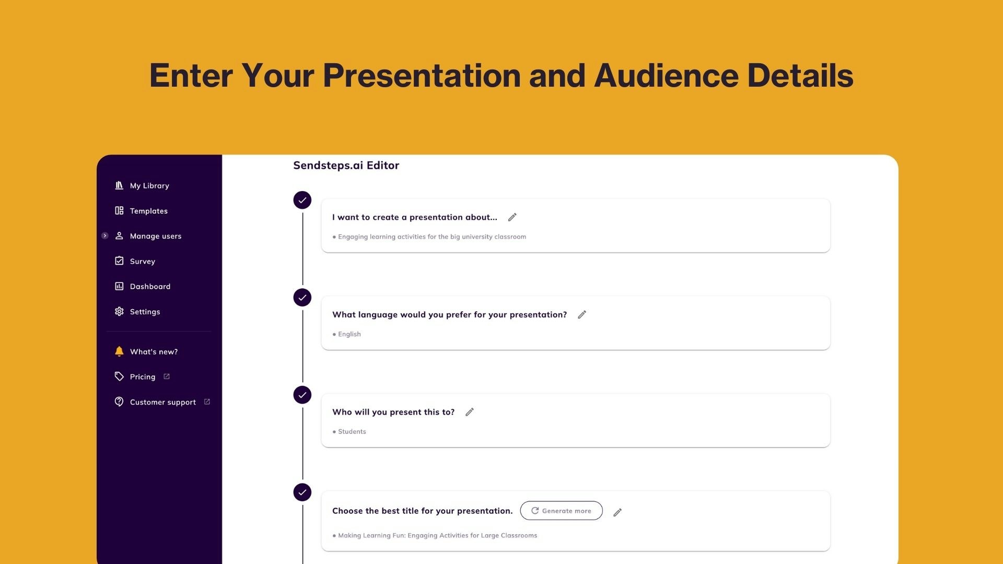This screenshot has width=1003, height=564.
Task: Edit the audience answer with pencil icon
Action: coord(470,412)
